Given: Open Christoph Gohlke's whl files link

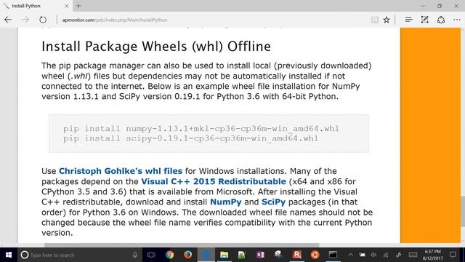Looking at the screenshot, I should 121,171.
